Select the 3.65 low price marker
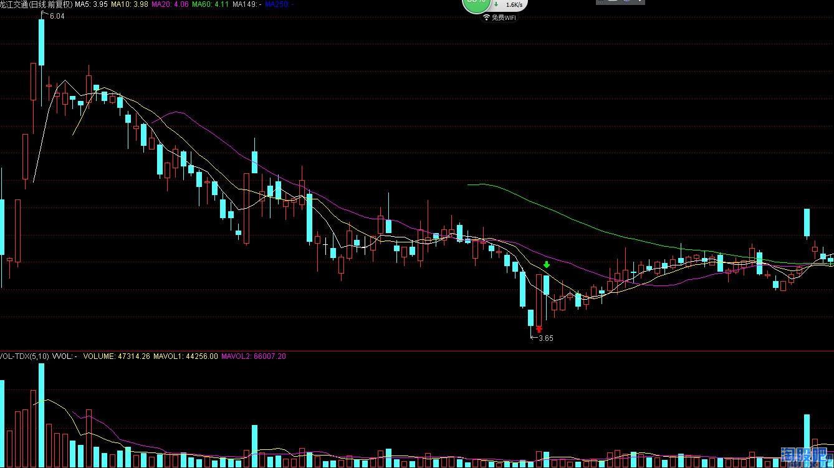This screenshot has height=468, width=834. tap(546, 338)
